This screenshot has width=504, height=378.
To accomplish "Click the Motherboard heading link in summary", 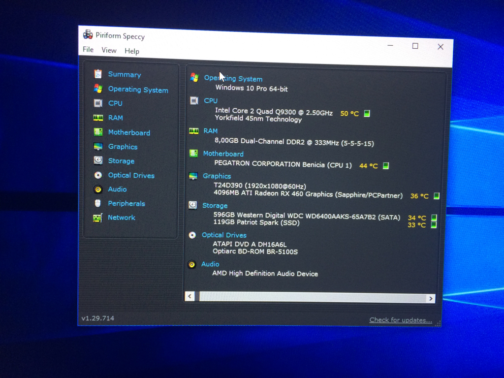I will [x=223, y=154].
